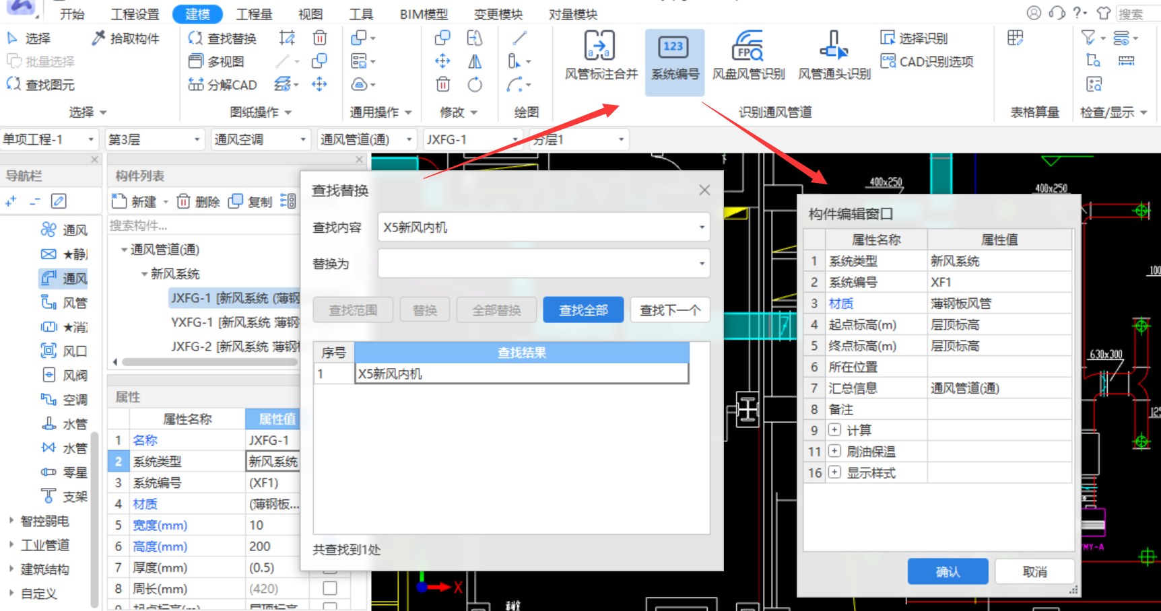Switch to the 工程量 ribbon tab
Viewport: 1161px width, 611px height.
254,14
